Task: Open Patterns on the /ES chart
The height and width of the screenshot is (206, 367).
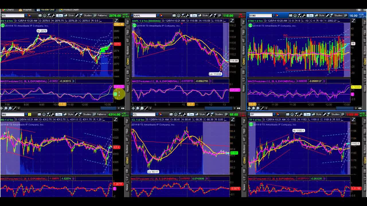Action: click(100, 15)
